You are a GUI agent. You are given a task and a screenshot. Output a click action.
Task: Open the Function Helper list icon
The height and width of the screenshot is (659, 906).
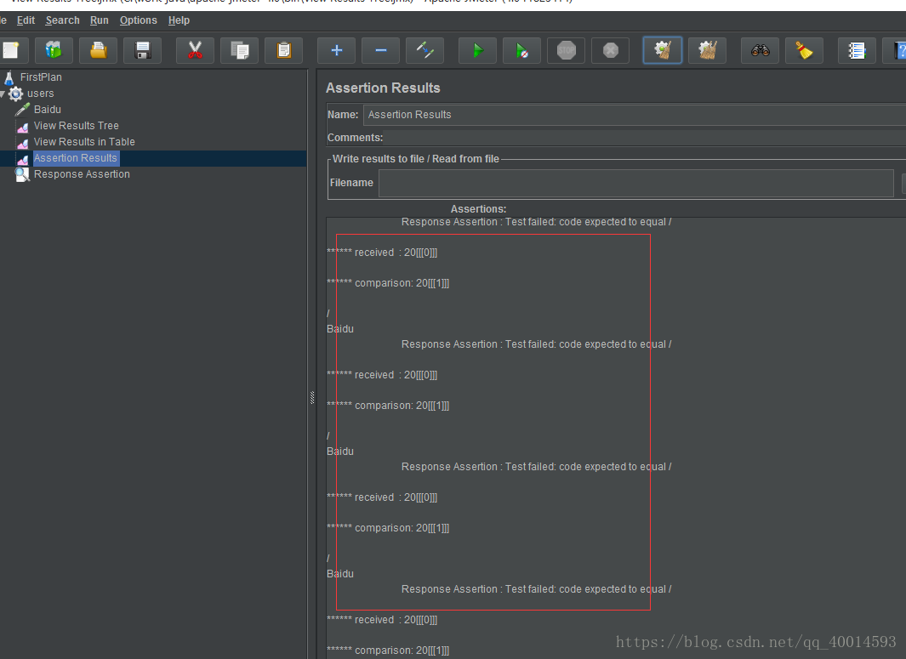tap(857, 50)
